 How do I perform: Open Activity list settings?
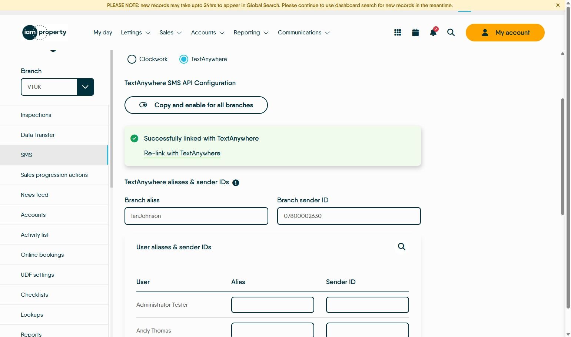coord(54,235)
